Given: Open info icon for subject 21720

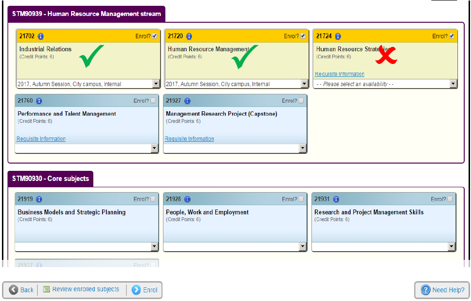Looking at the screenshot, I should pos(189,36).
